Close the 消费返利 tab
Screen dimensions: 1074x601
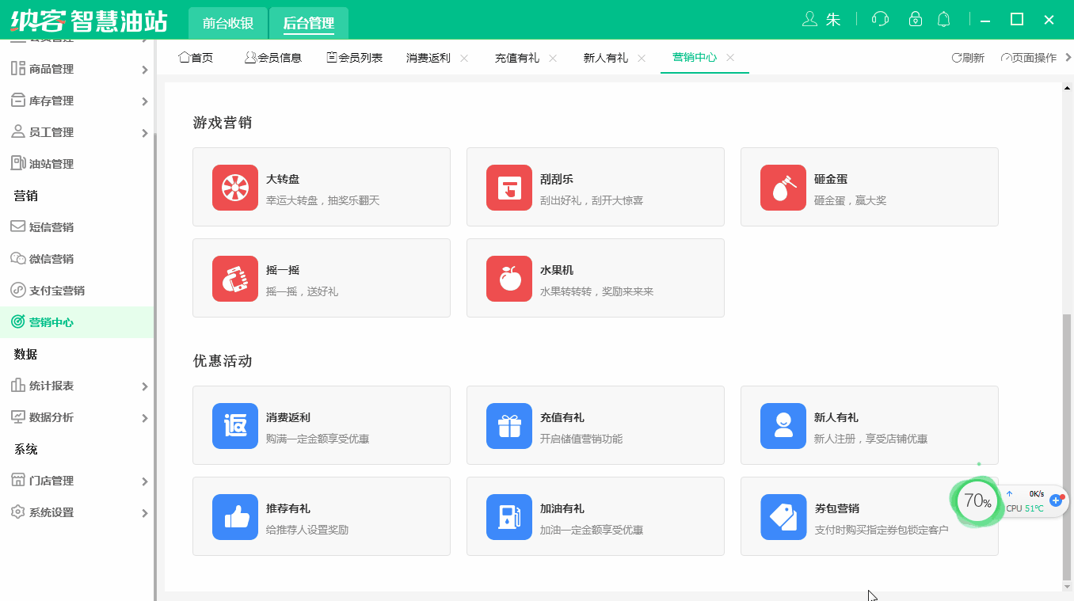(464, 57)
